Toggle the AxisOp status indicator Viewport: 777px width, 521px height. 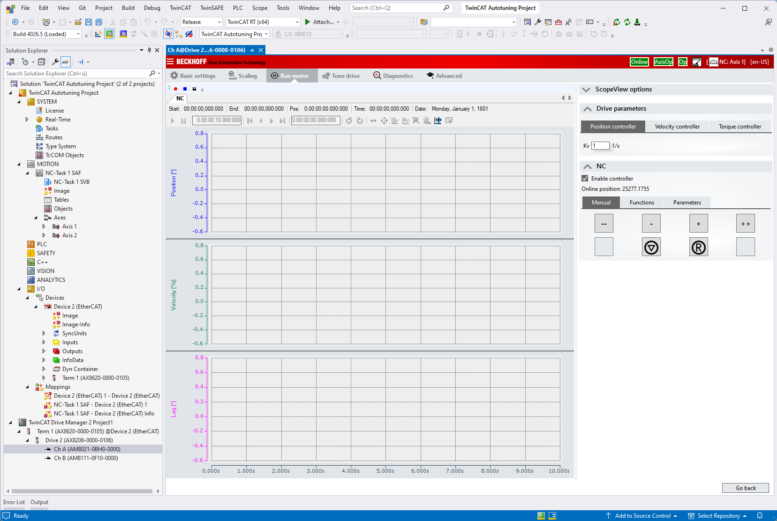664,62
